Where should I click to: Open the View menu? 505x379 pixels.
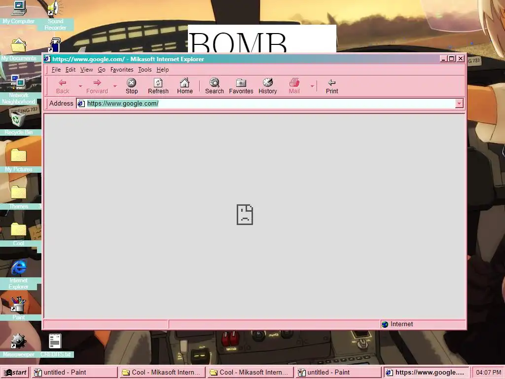(86, 70)
